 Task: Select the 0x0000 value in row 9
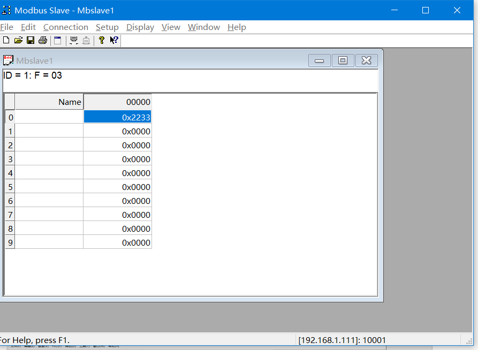[117, 242]
